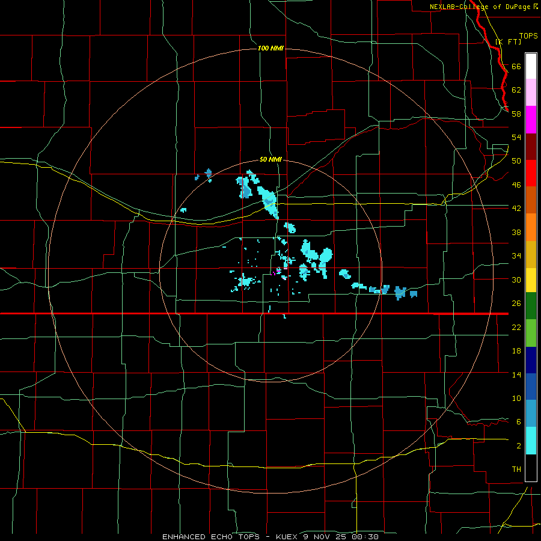Click the 46 legend value
Screen dimensions: 541x541
516,185
